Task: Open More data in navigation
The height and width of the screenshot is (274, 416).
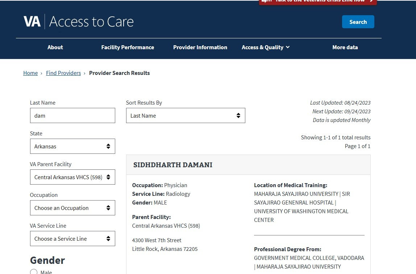Action: pos(345,47)
